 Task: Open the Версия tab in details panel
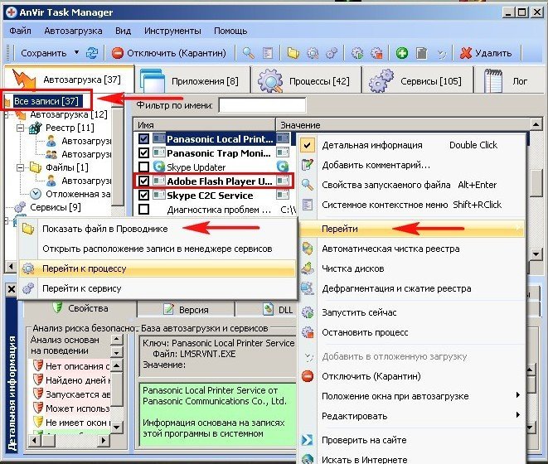pyautogui.click(x=186, y=310)
